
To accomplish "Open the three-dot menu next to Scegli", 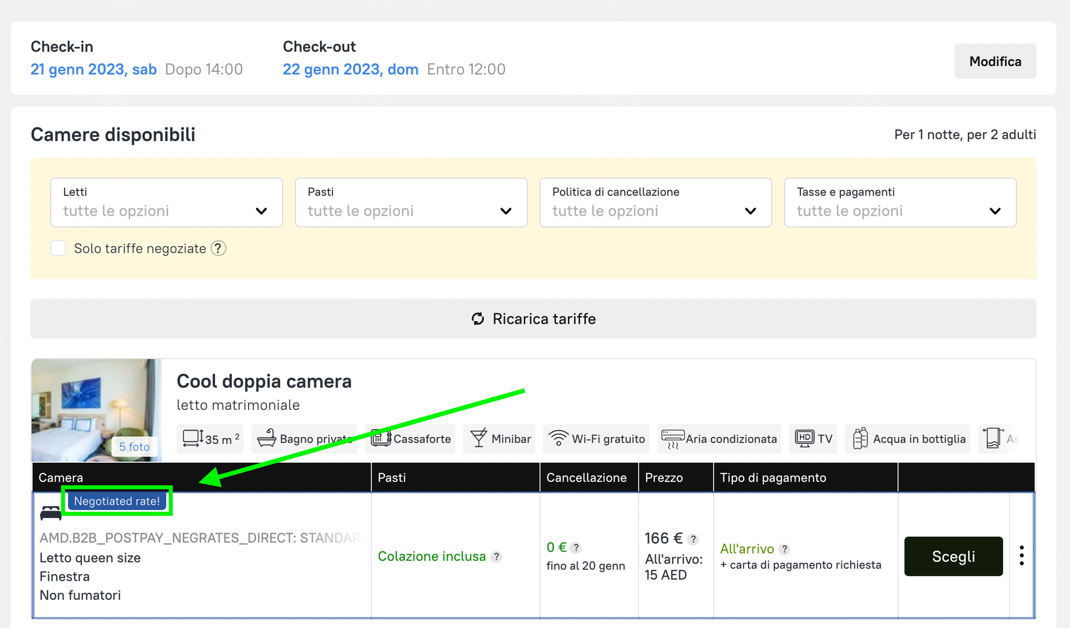I will [1022, 556].
